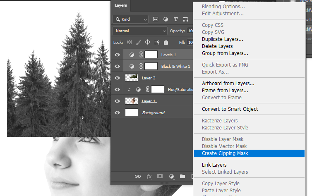Click clipping arrow on Hue/Saturation layer

[x=129, y=90]
